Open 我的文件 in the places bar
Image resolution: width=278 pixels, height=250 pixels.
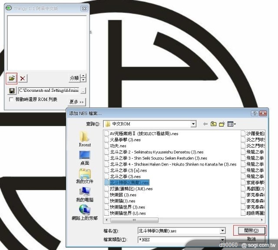85,176
